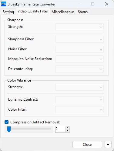Uncheck Compression Artifact Removal checkbox
The width and height of the screenshot is (114, 151).
coord(7,122)
